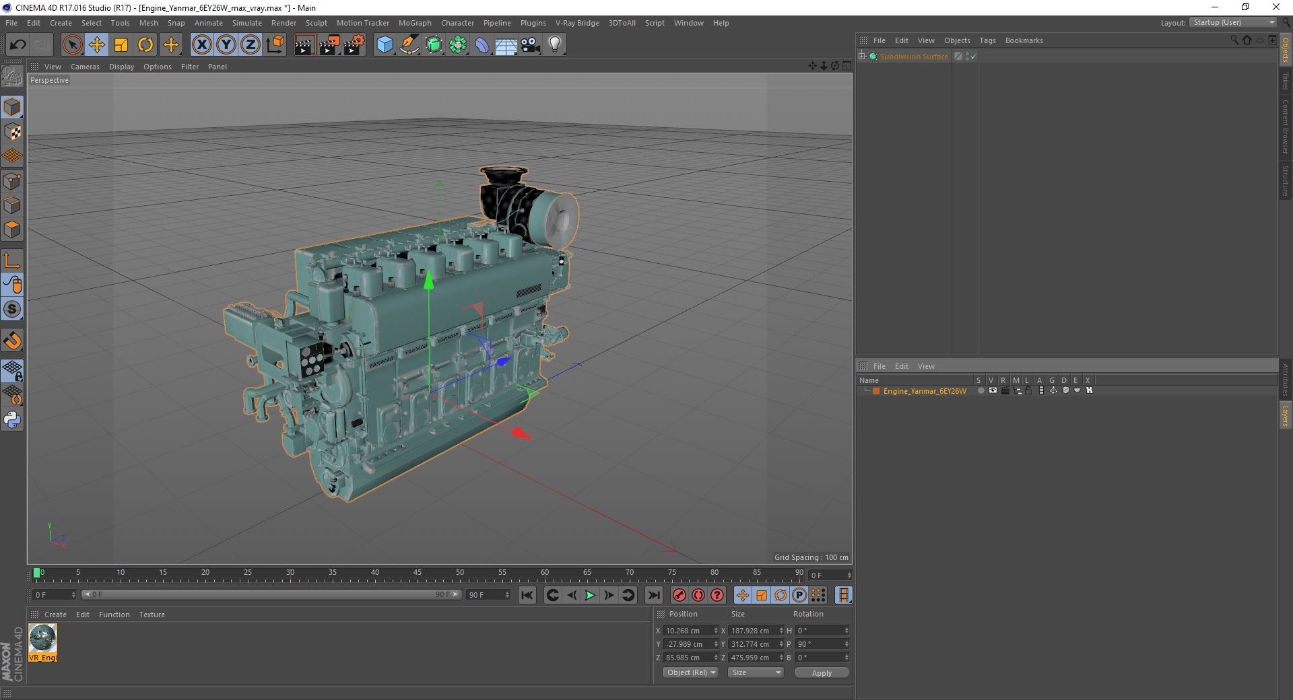Open the Mesh menu
Screen dimensions: 1293x700
point(148,23)
